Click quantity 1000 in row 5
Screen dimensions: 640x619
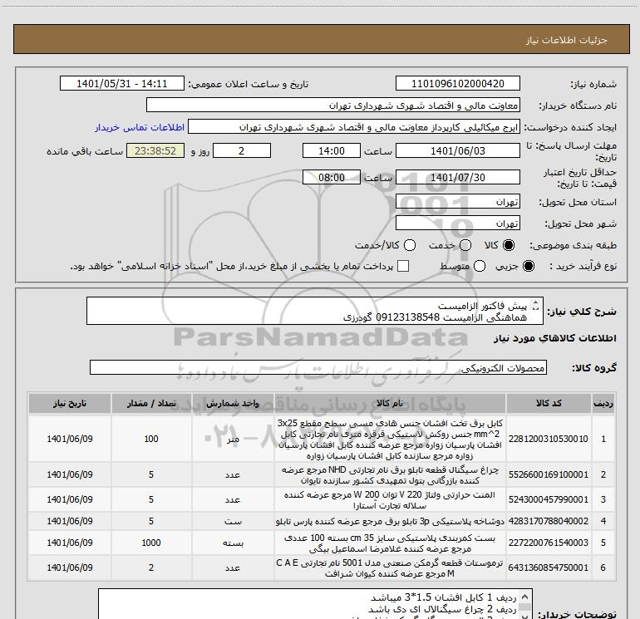pos(151,543)
